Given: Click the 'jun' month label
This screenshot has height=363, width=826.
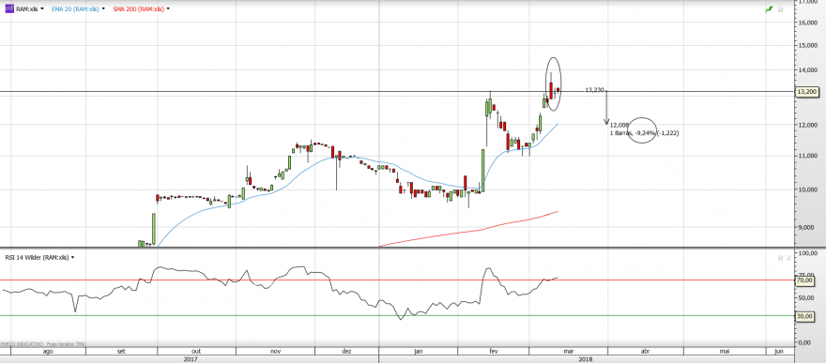Looking at the screenshot, I should click(778, 351).
